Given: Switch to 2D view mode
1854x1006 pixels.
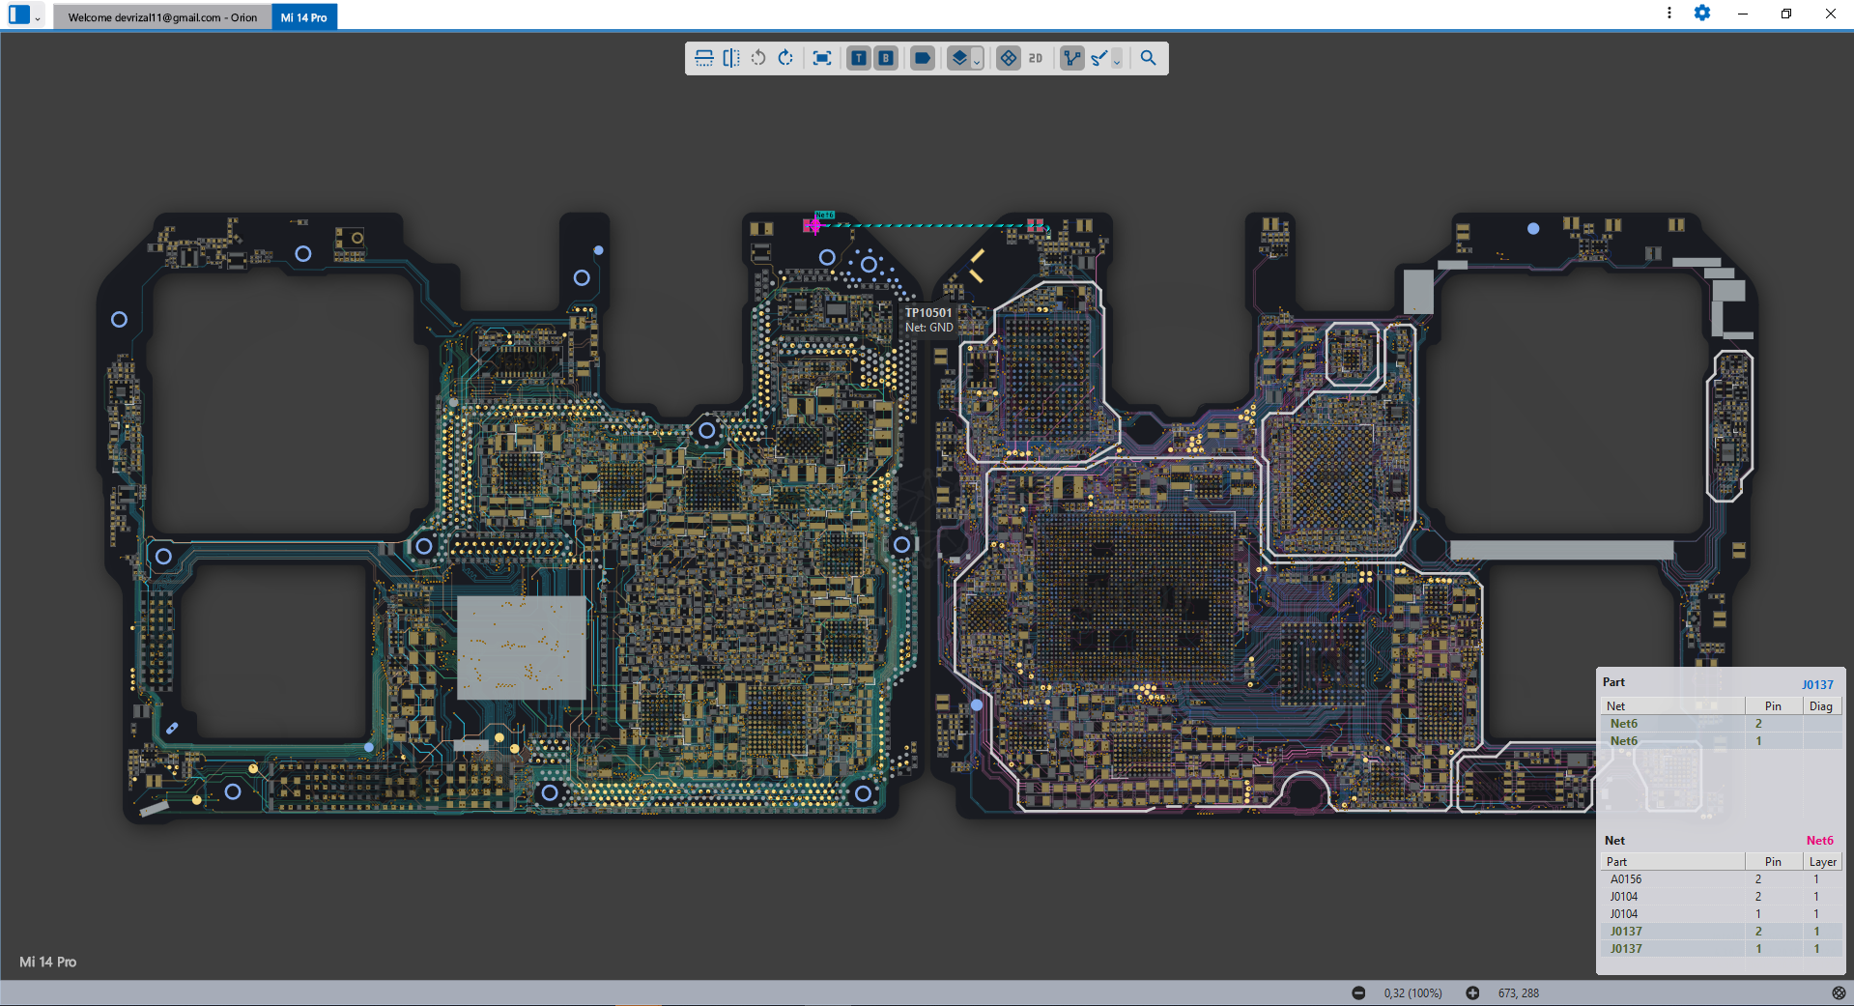Looking at the screenshot, I should tap(1036, 58).
